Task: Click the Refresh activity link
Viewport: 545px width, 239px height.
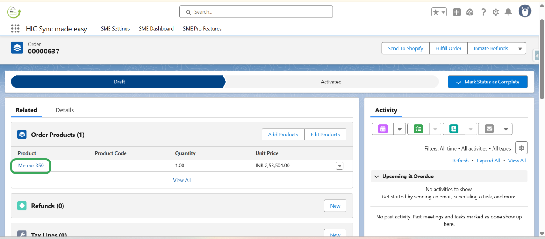Action: (x=460, y=161)
